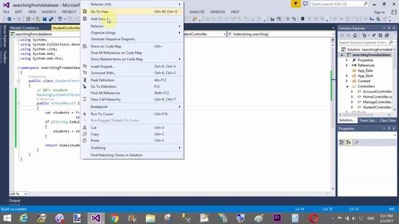
Task: Collapse the Controllers folder
Action: (347, 86)
